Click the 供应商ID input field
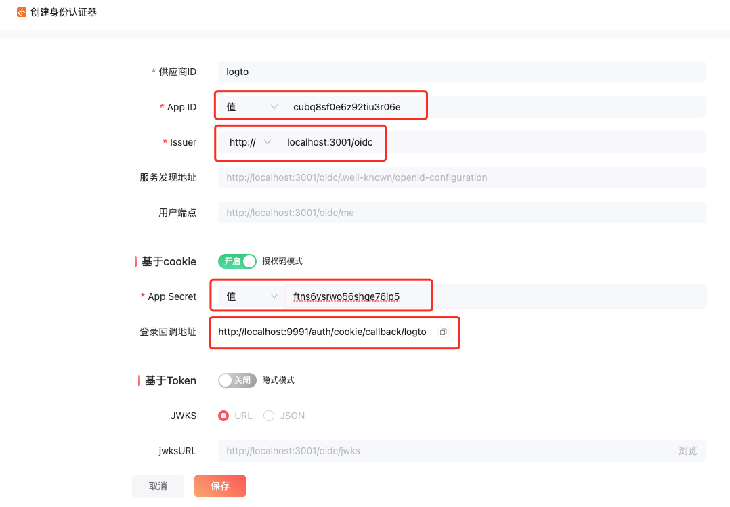Image resolution: width=730 pixels, height=507 pixels. [460, 72]
